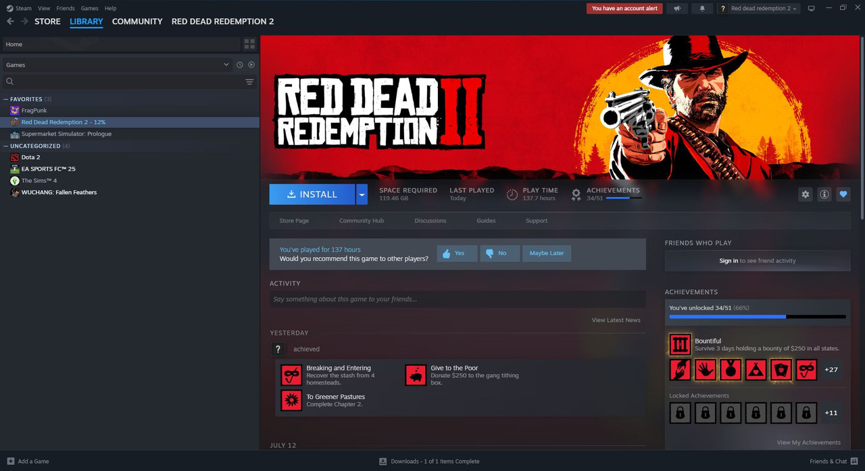This screenshot has width=865, height=471.
Task: Open the notifications bell
Action: (x=702, y=9)
